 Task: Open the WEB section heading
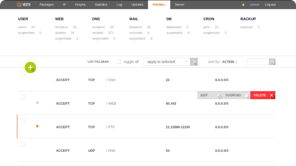click(x=59, y=19)
